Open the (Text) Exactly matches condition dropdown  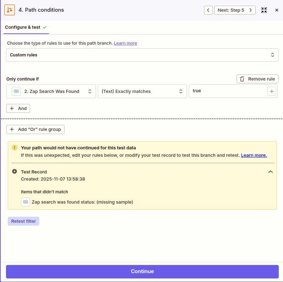tap(142, 91)
